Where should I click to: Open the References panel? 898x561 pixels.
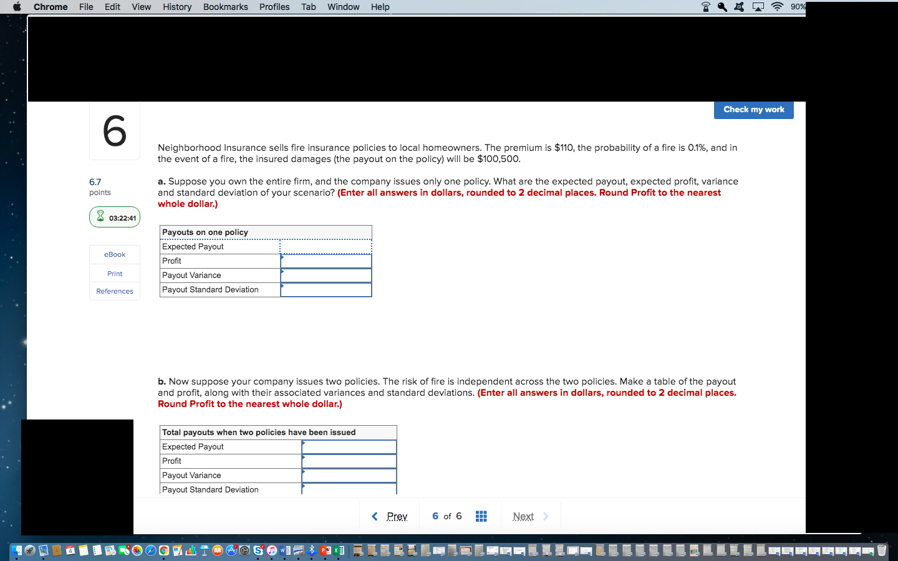tap(114, 290)
